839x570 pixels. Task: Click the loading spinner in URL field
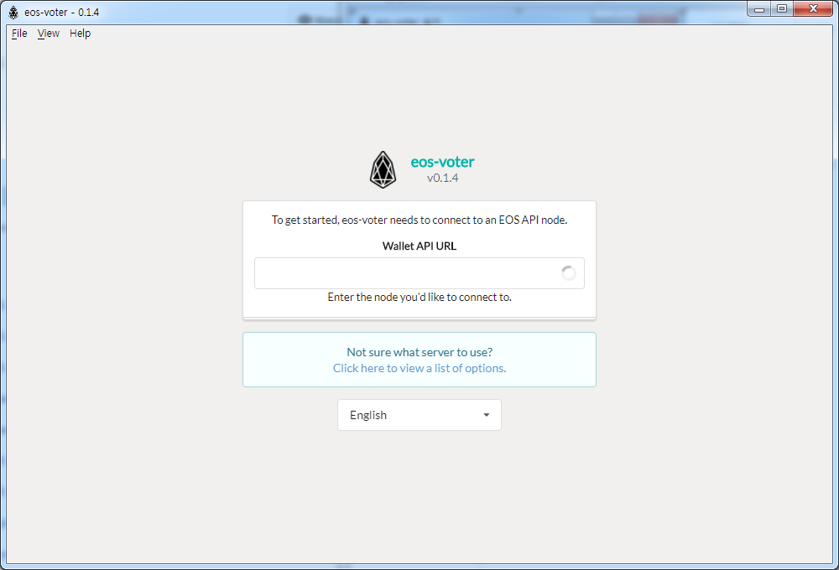pos(568,273)
